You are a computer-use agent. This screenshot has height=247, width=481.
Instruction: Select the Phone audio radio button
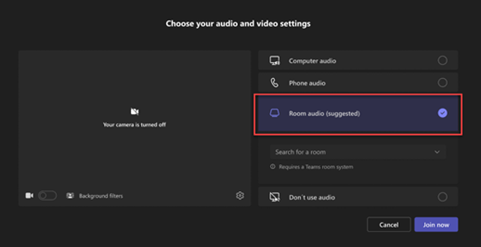[x=443, y=83]
